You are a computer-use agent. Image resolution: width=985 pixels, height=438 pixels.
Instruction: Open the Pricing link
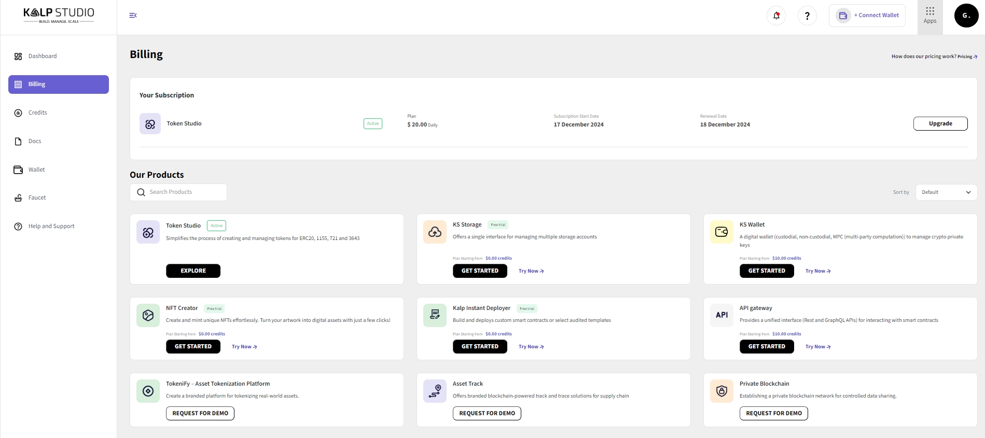(967, 56)
